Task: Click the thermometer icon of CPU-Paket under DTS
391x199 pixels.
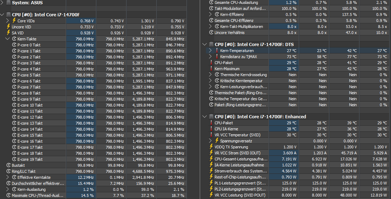Action: coord(211,63)
